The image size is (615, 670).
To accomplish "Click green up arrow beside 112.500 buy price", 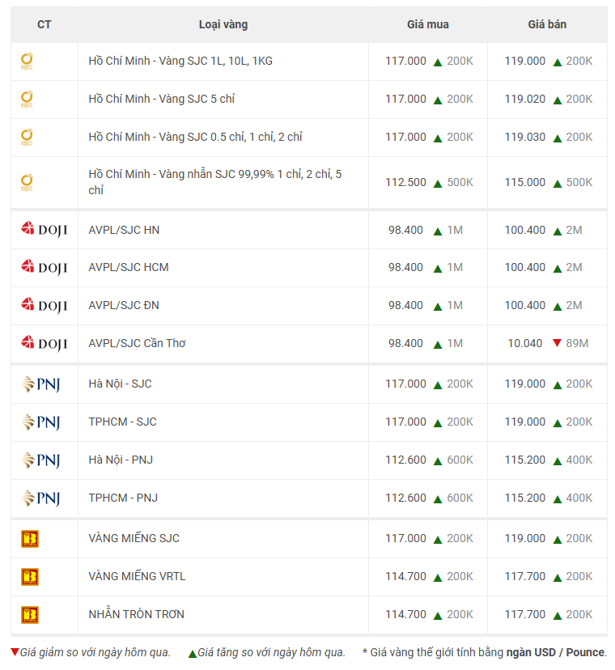I will [x=438, y=184].
